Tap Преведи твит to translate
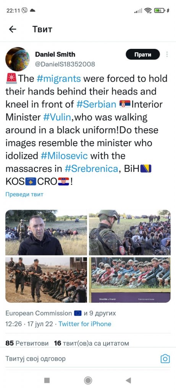The height and width of the screenshot is (391, 176). [24, 194]
